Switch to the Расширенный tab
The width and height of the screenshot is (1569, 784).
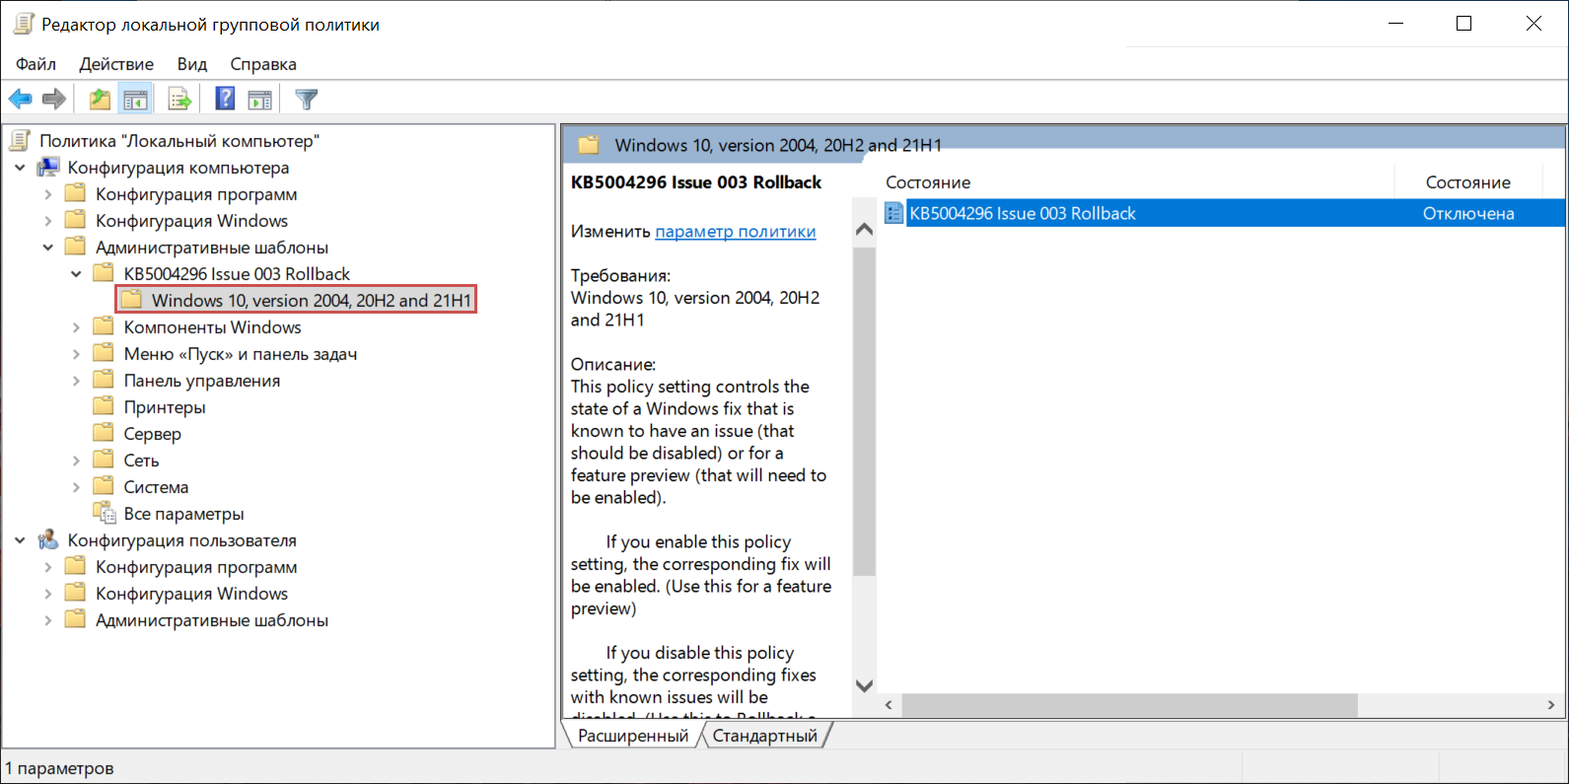(x=633, y=736)
